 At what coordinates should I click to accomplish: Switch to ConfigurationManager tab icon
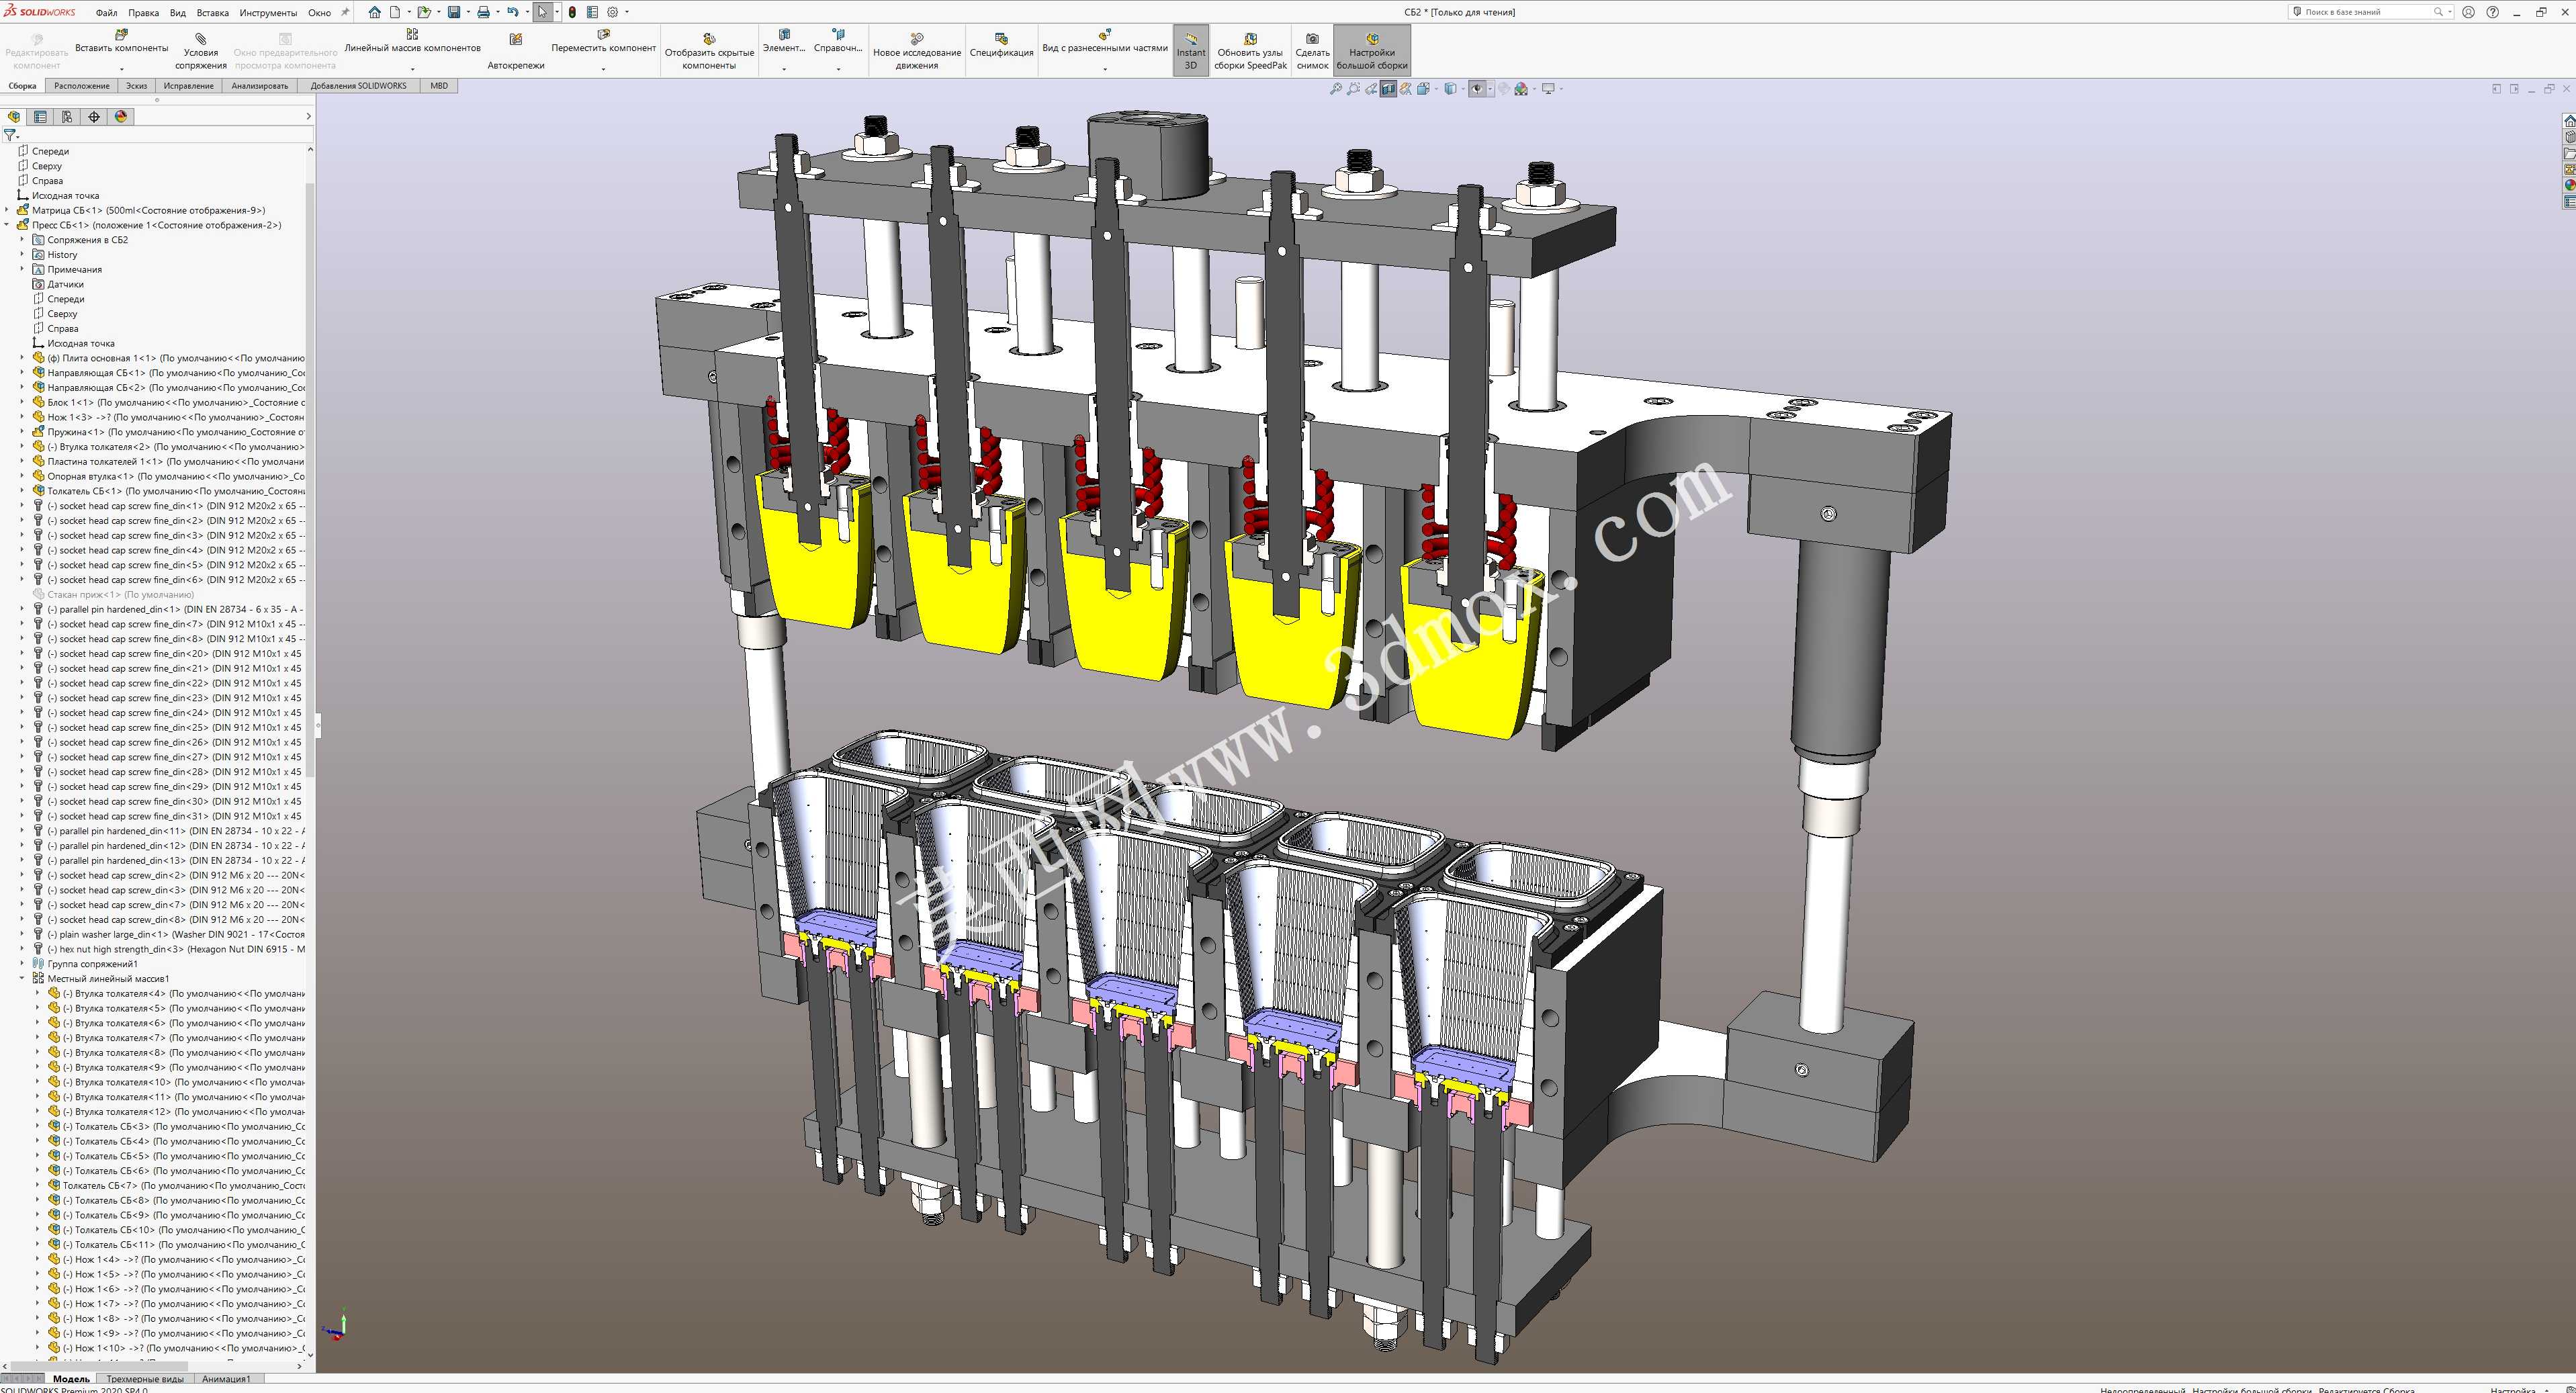tap(67, 117)
